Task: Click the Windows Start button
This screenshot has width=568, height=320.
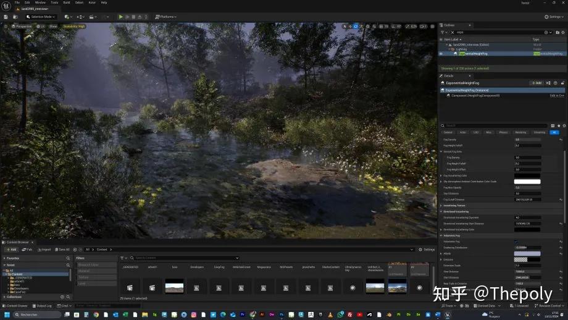Action: click(x=7, y=314)
